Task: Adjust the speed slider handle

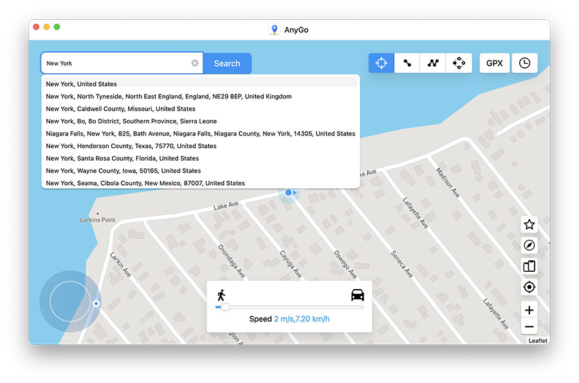Action: click(226, 307)
